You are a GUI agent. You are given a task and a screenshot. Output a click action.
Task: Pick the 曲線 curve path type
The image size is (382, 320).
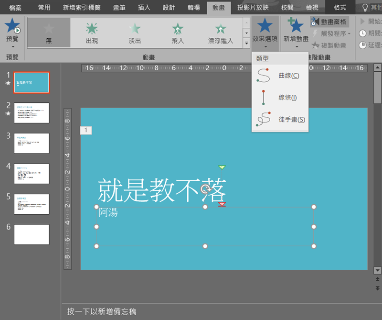280,76
